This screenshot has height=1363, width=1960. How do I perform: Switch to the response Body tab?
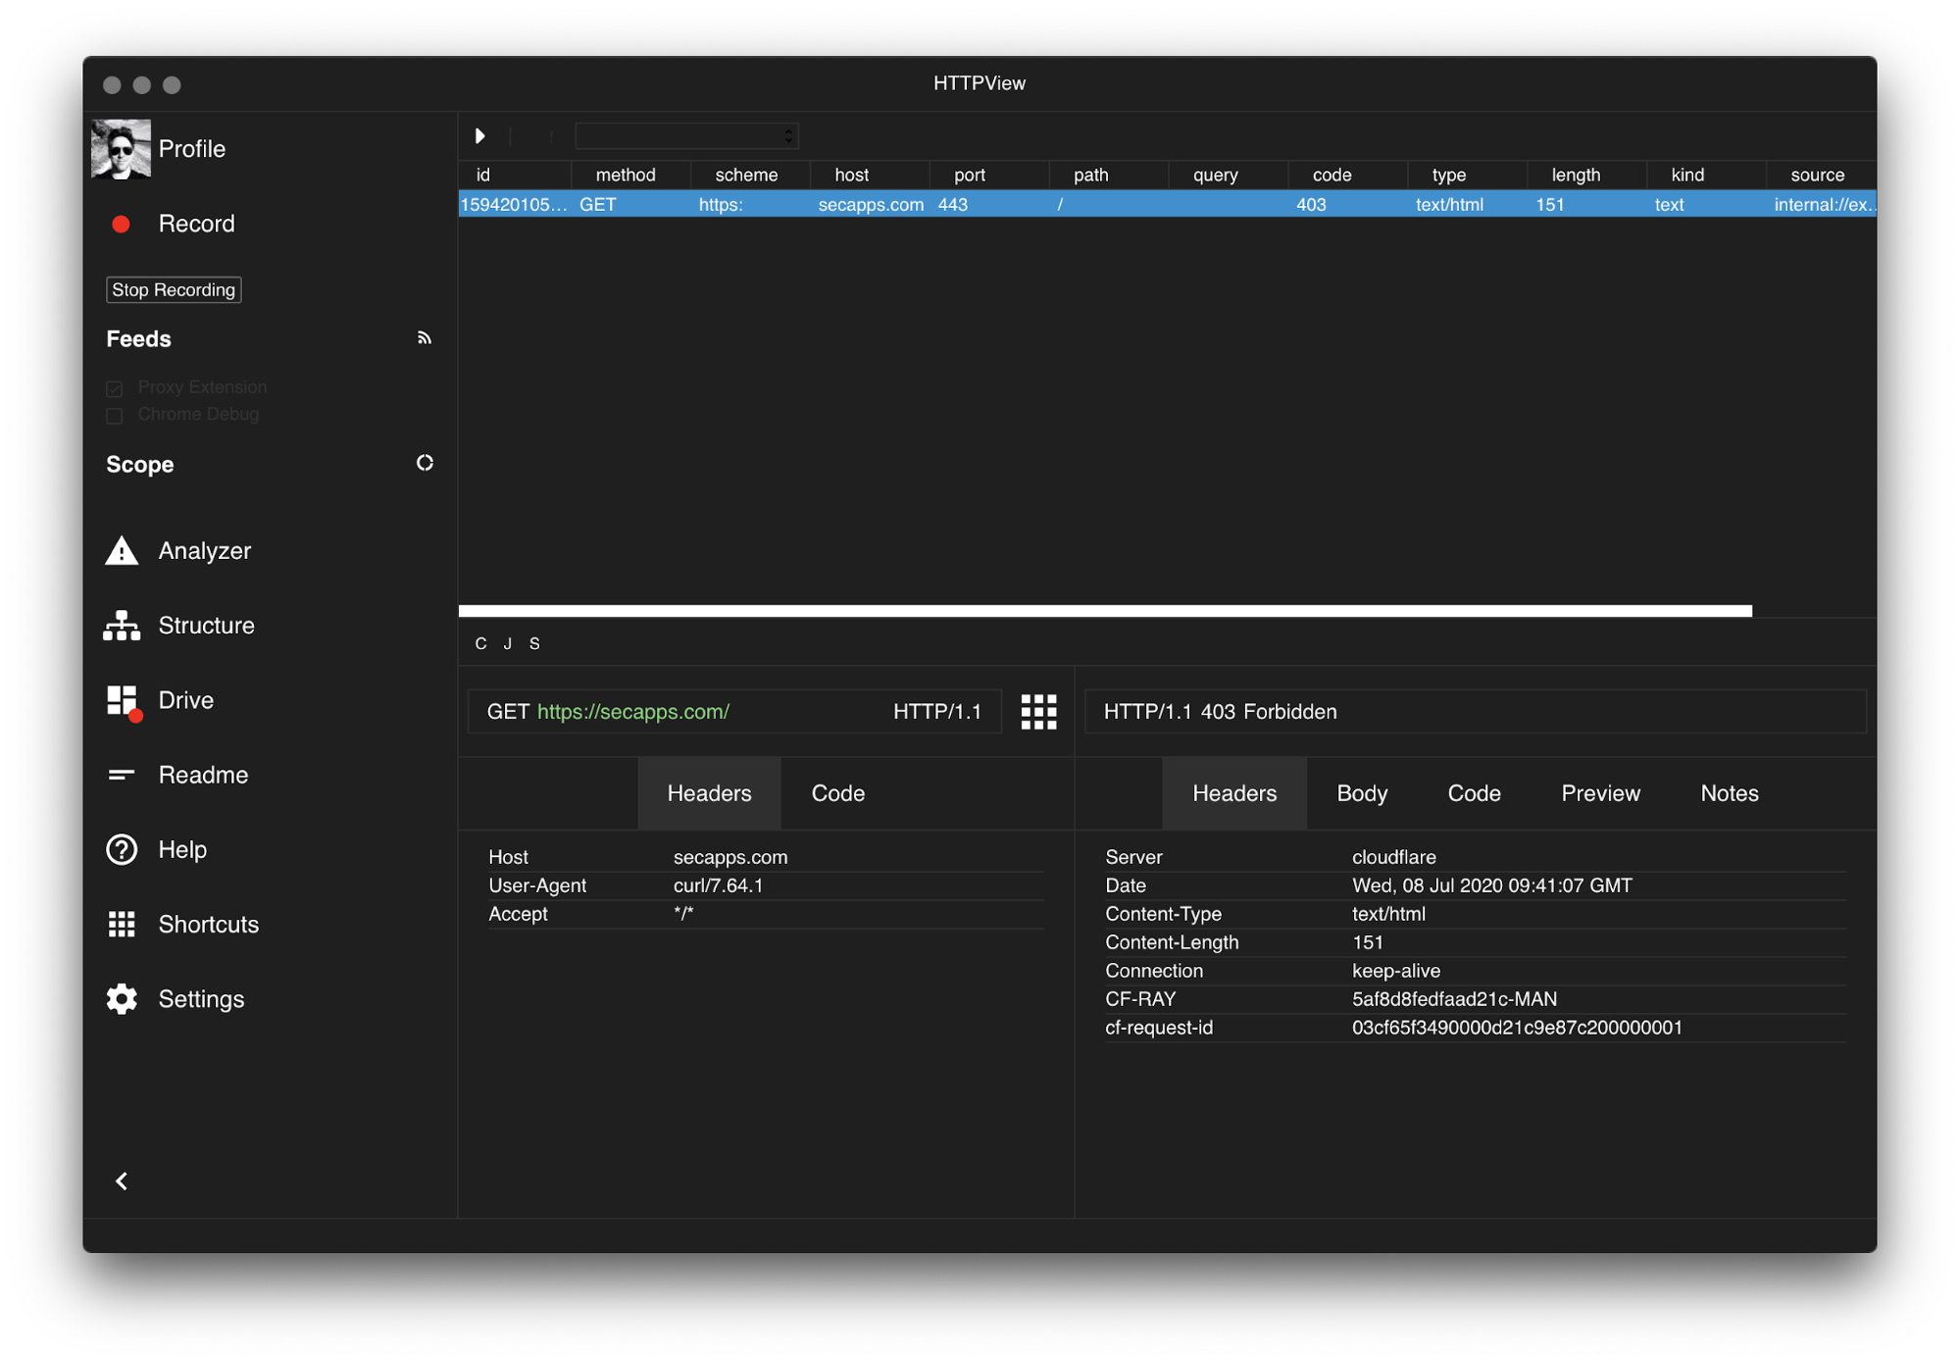click(1361, 793)
